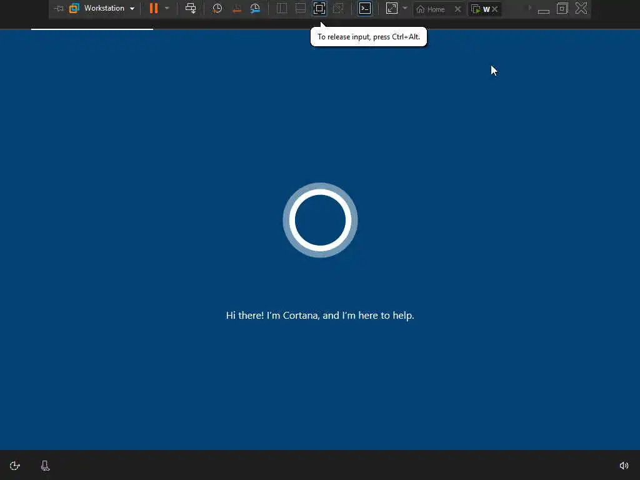
Task: Open Ease of Access icon
Action: click(x=15, y=466)
